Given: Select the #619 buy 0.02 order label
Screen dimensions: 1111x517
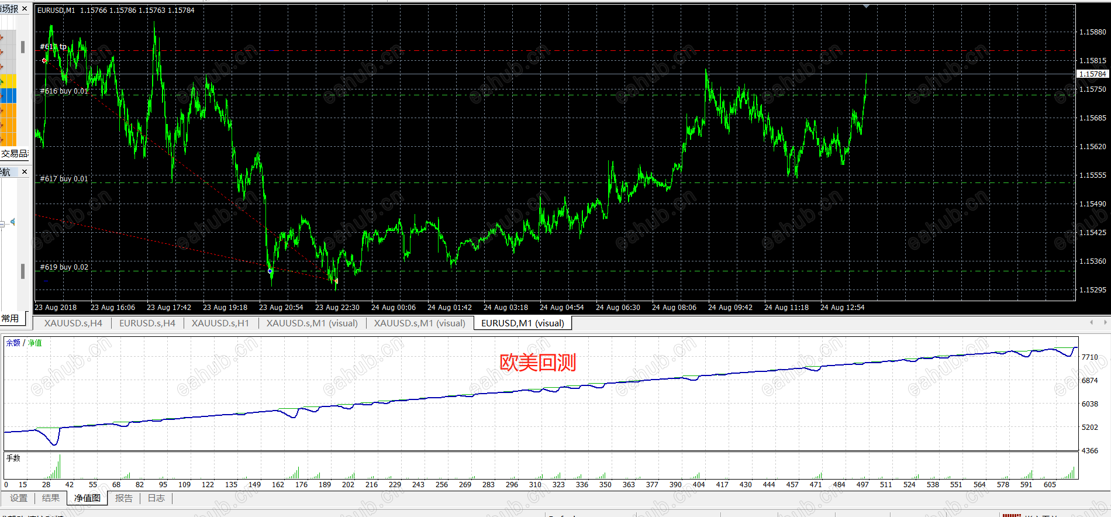Looking at the screenshot, I should pos(64,267).
